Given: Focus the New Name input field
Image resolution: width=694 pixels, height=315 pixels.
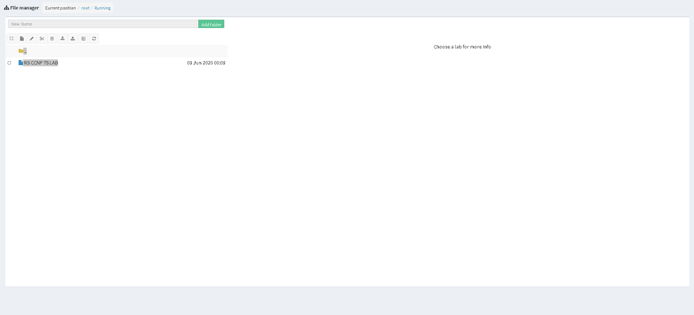Looking at the screenshot, I should 103,24.
